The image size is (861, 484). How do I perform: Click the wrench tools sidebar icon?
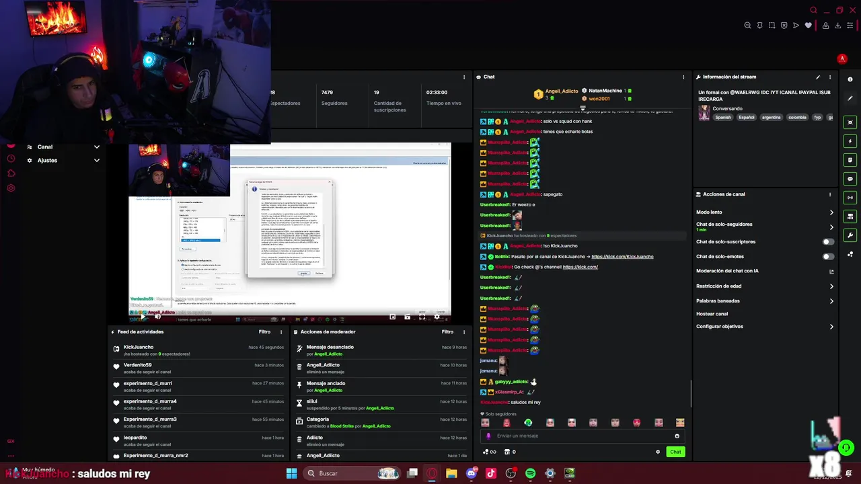850,235
